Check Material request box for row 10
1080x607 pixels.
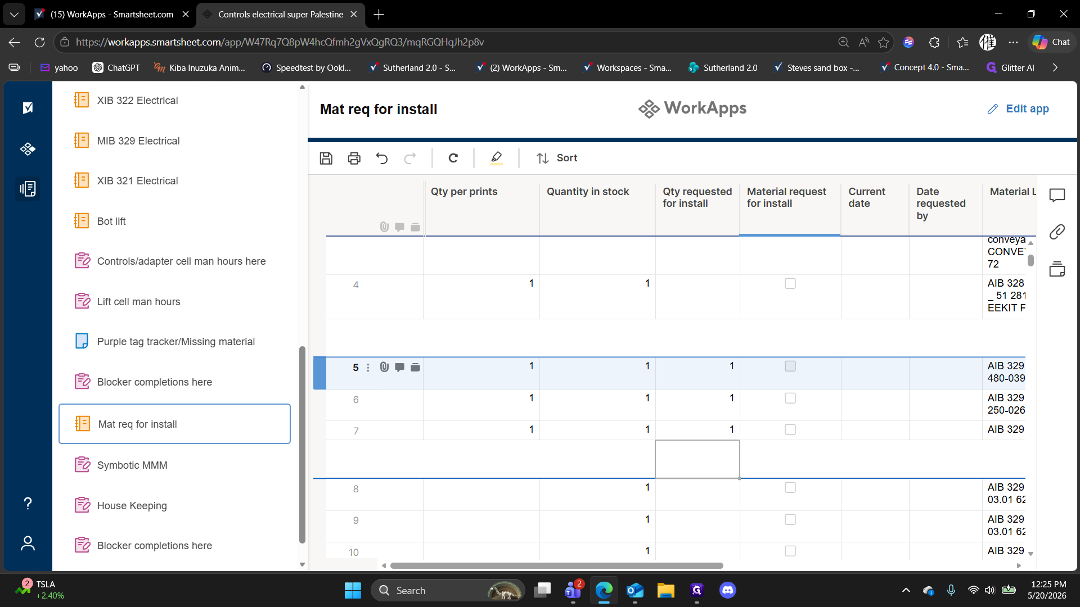(790, 551)
